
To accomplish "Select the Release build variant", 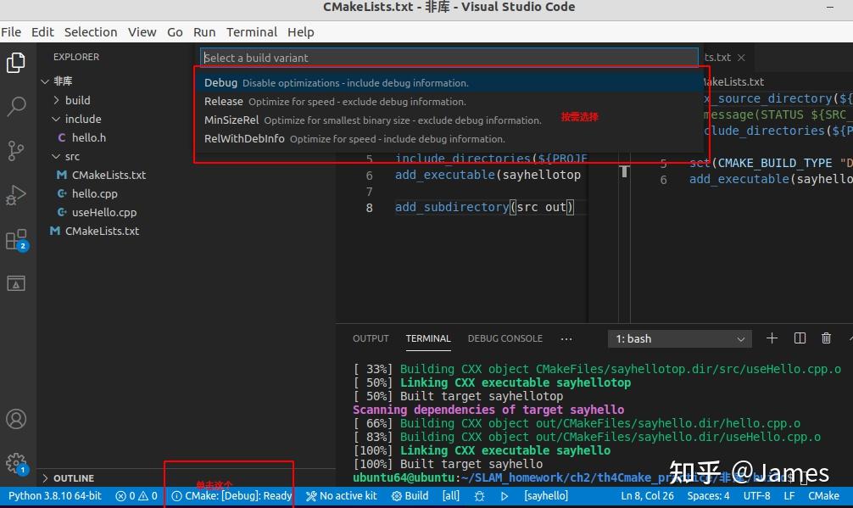I will point(223,101).
